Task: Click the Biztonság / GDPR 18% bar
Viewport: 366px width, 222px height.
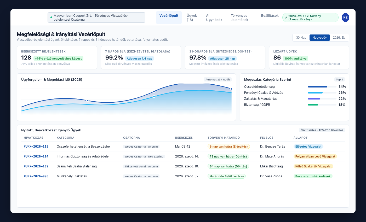Action: (x=322, y=105)
